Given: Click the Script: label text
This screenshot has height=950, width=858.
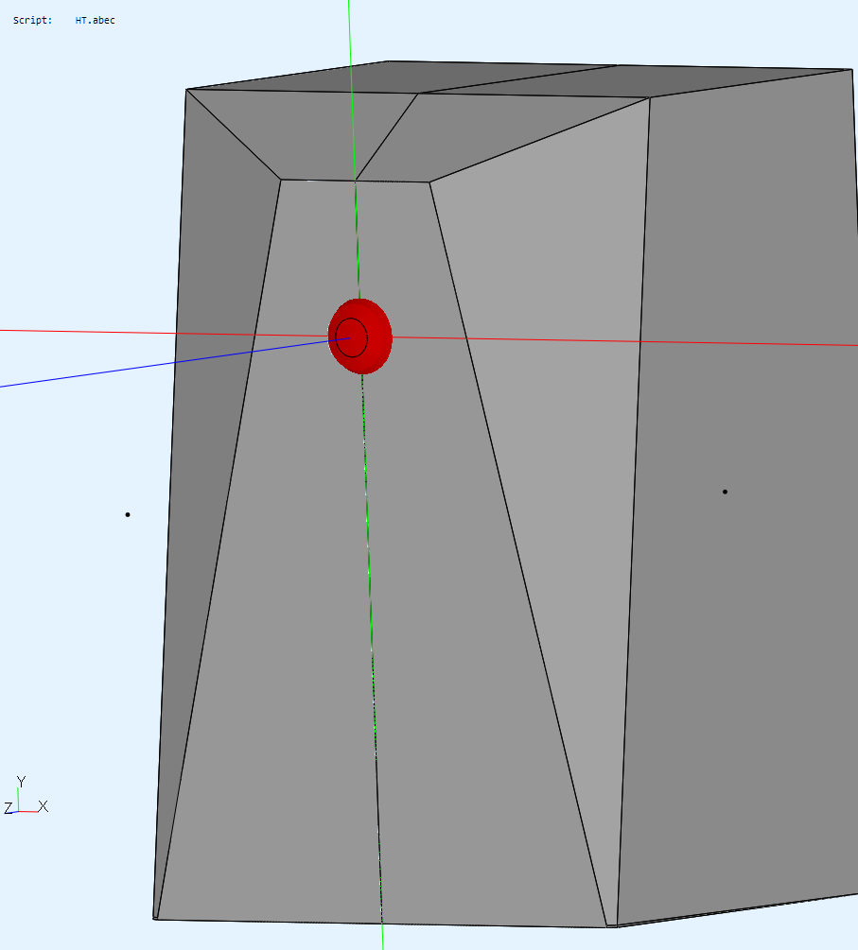Looking at the screenshot, I should coord(32,20).
